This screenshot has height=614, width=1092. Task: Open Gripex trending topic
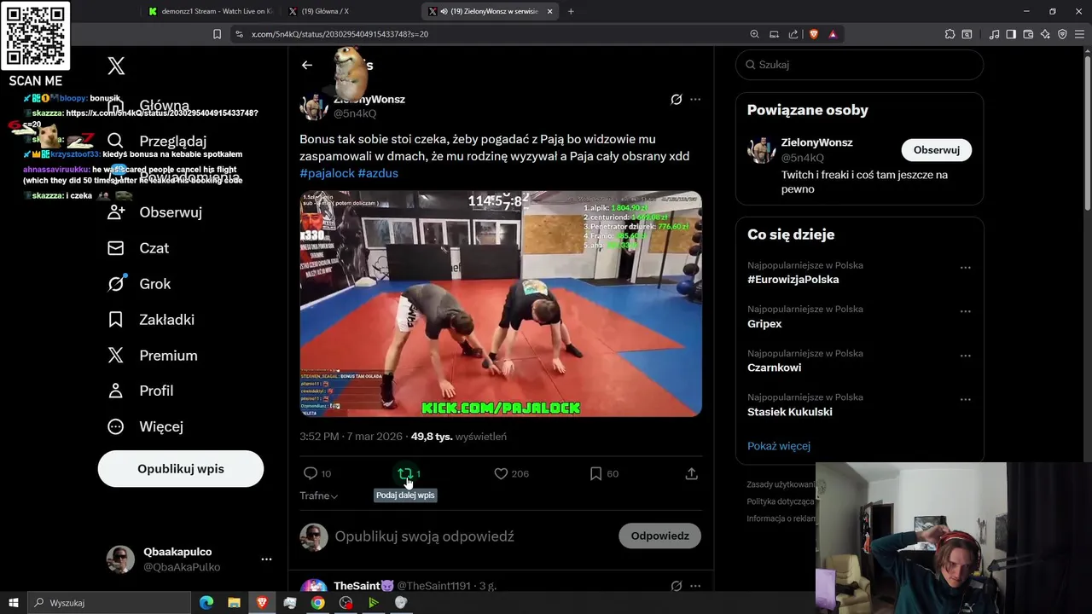(x=764, y=324)
